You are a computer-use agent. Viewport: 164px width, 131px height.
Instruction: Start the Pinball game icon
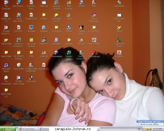coord(69,29)
